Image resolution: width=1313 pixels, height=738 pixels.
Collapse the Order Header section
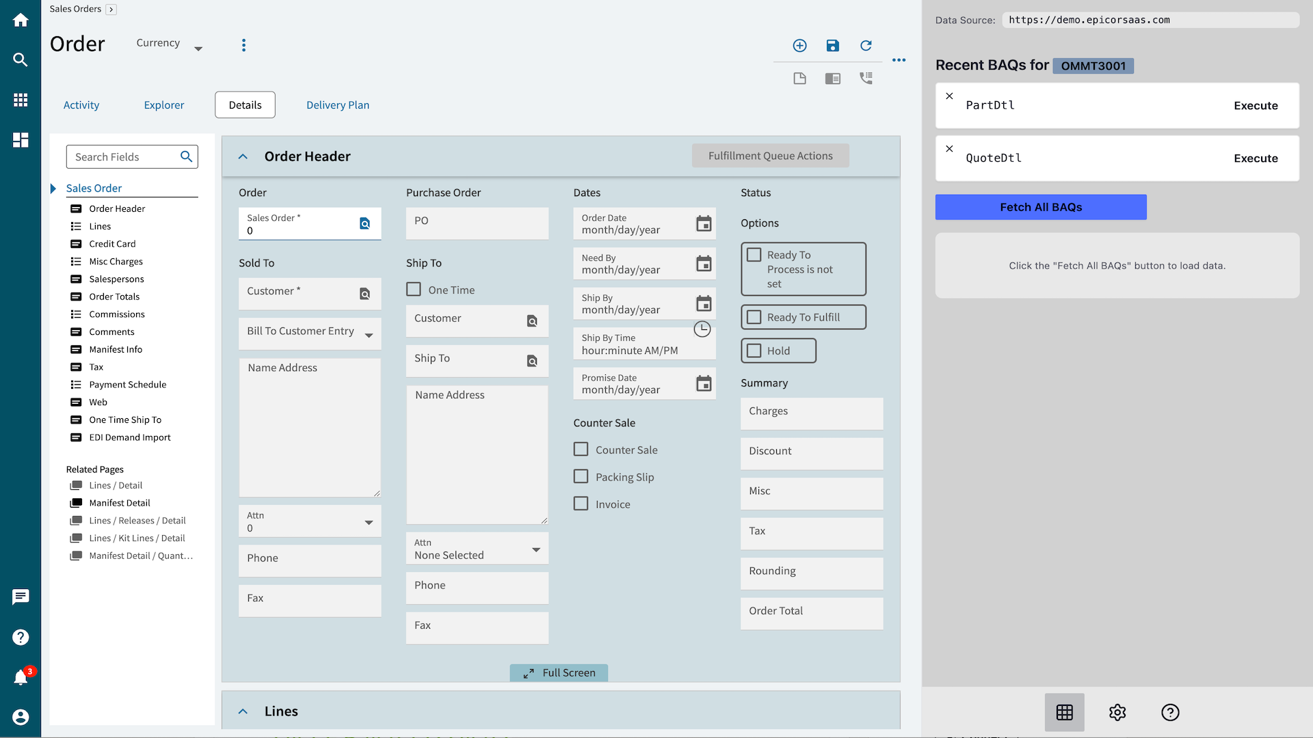click(x=243, y=156)
